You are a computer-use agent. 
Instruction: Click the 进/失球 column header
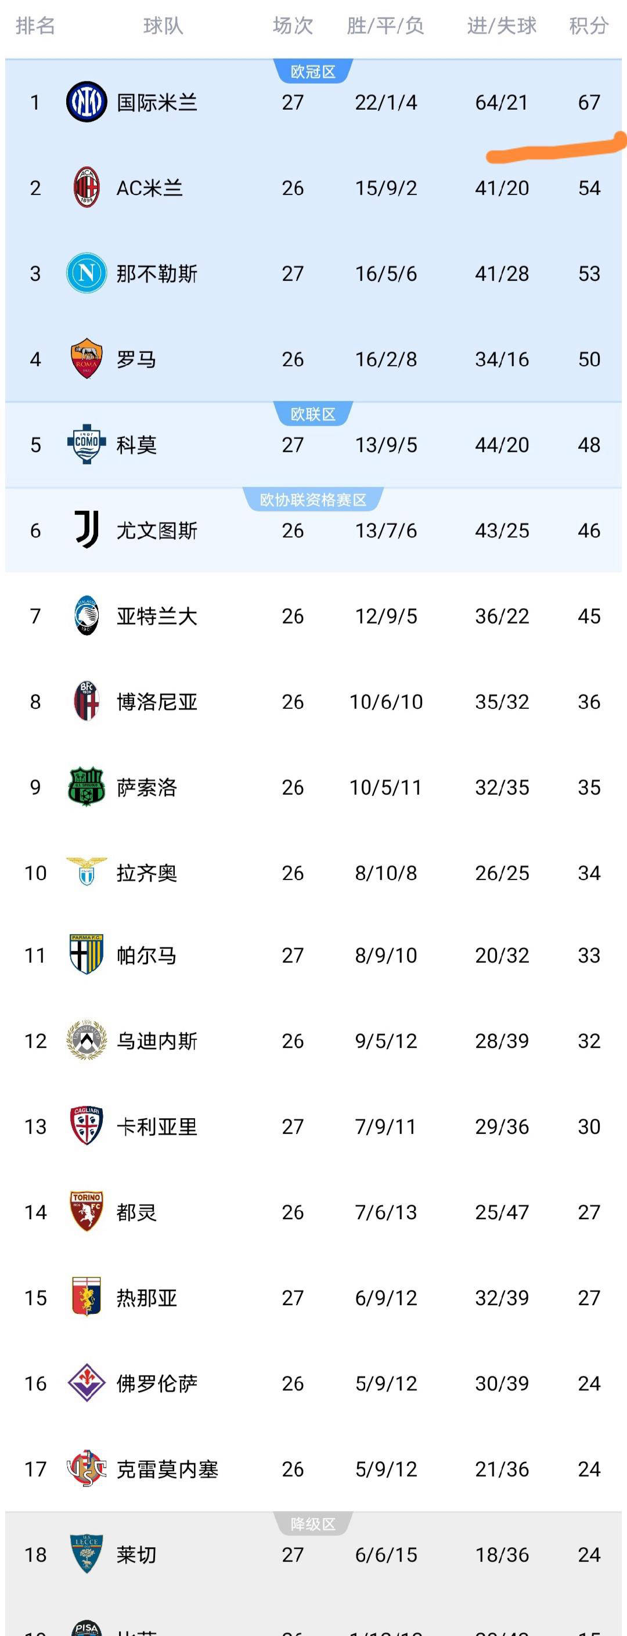point(501,26)
